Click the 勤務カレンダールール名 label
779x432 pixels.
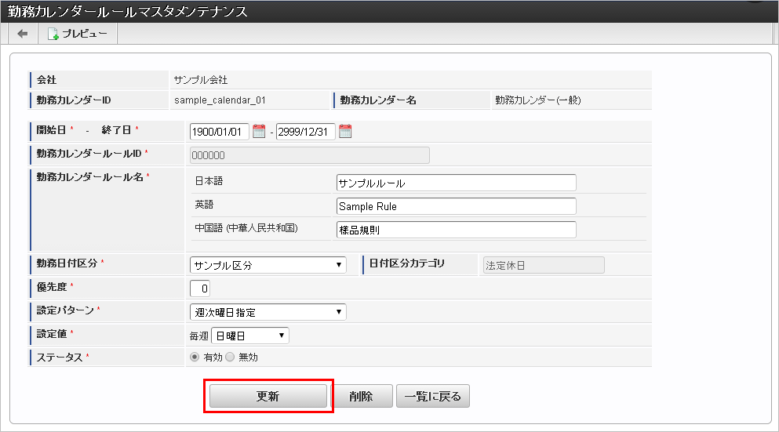click(90, 177)
